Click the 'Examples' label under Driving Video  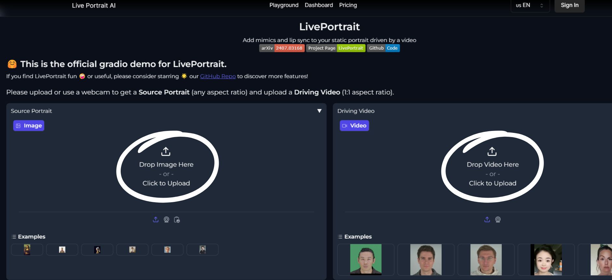tap(358, 237)
